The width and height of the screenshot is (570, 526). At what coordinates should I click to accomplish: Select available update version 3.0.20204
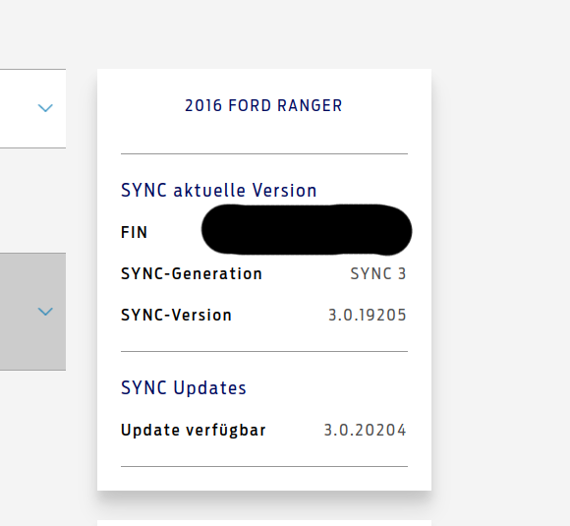click(x=365, y=430)
